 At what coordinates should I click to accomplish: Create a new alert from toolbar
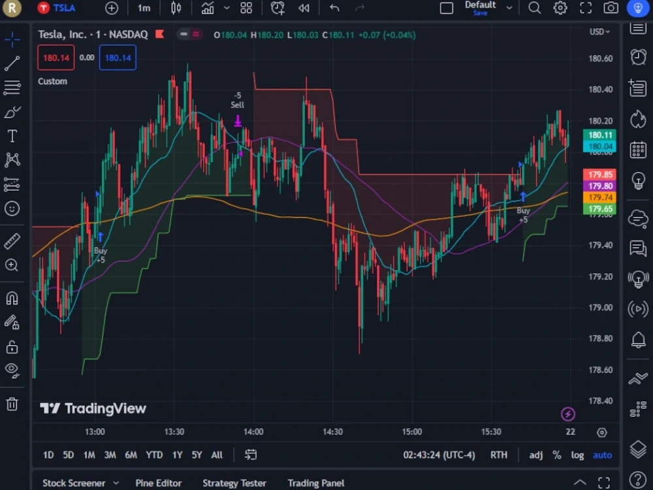pos(278,8)
